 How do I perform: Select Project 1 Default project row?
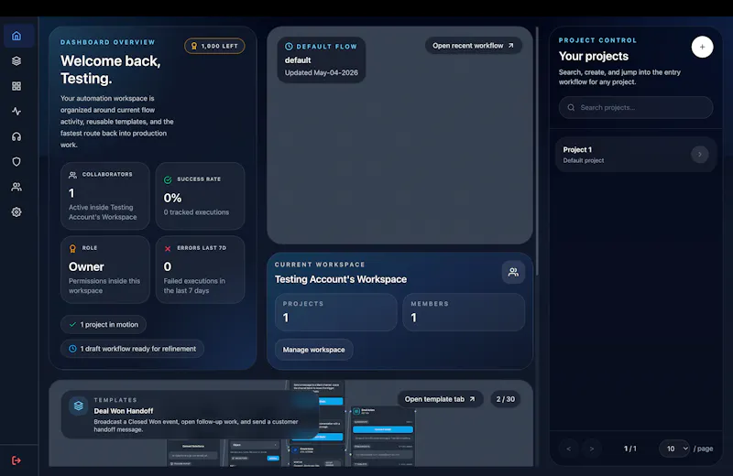click(x=636, y=155)
